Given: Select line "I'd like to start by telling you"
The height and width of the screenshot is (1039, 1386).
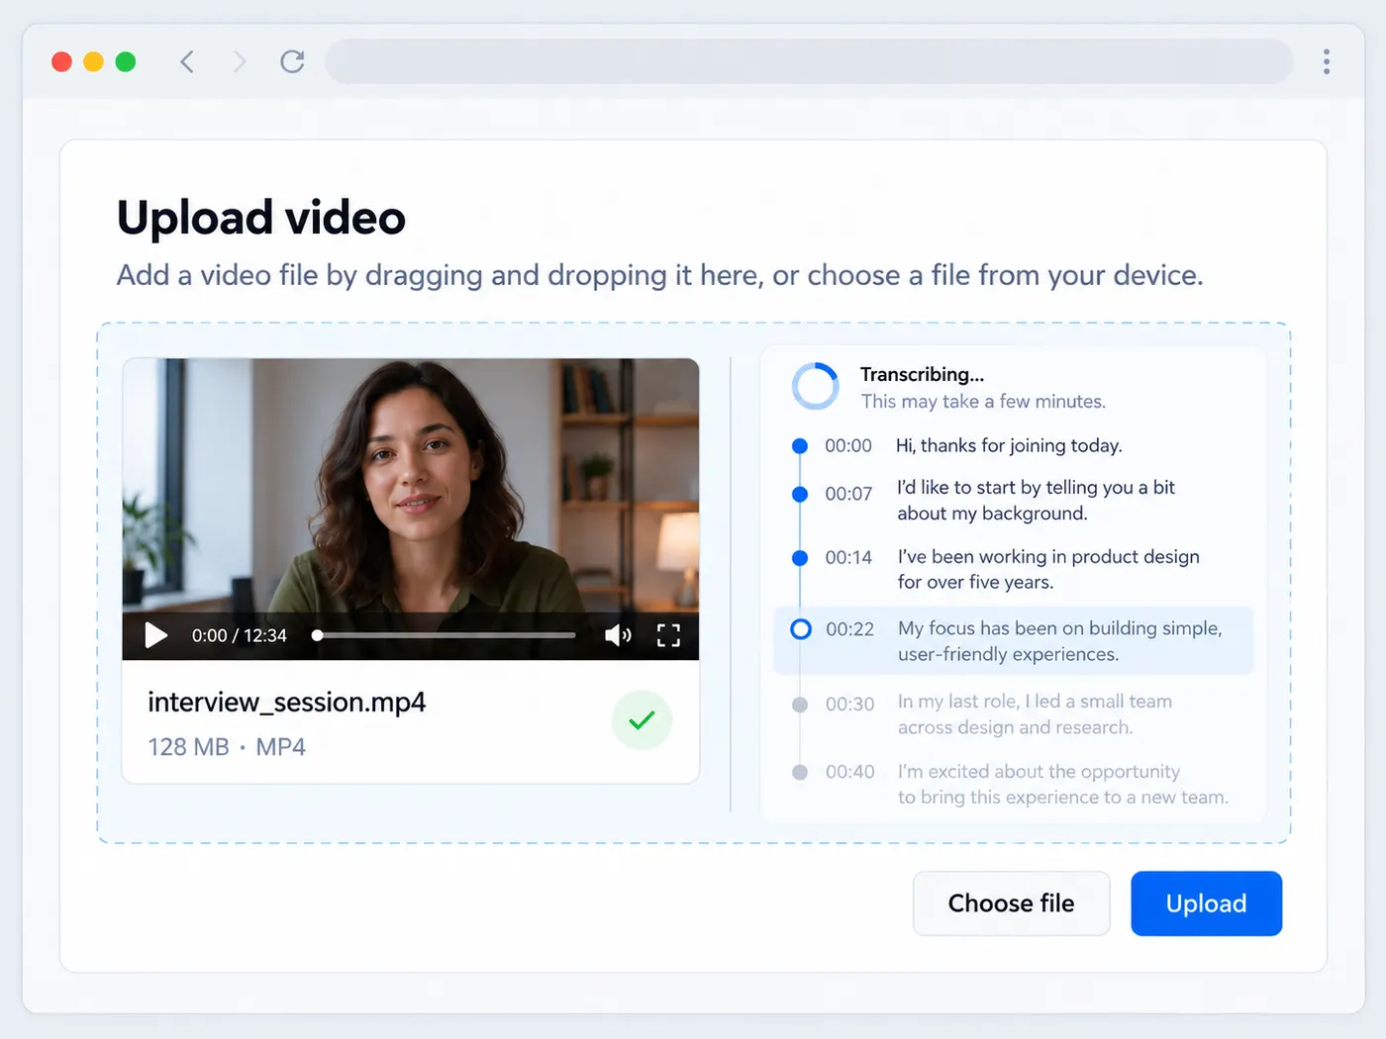Looking at the screenshot, I should 1036,501.
